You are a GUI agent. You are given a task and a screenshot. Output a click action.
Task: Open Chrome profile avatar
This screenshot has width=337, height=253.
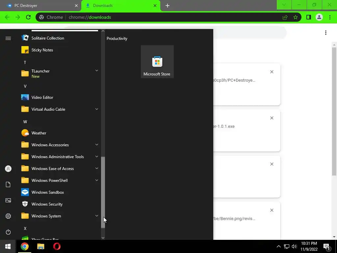tap(319, 17)
